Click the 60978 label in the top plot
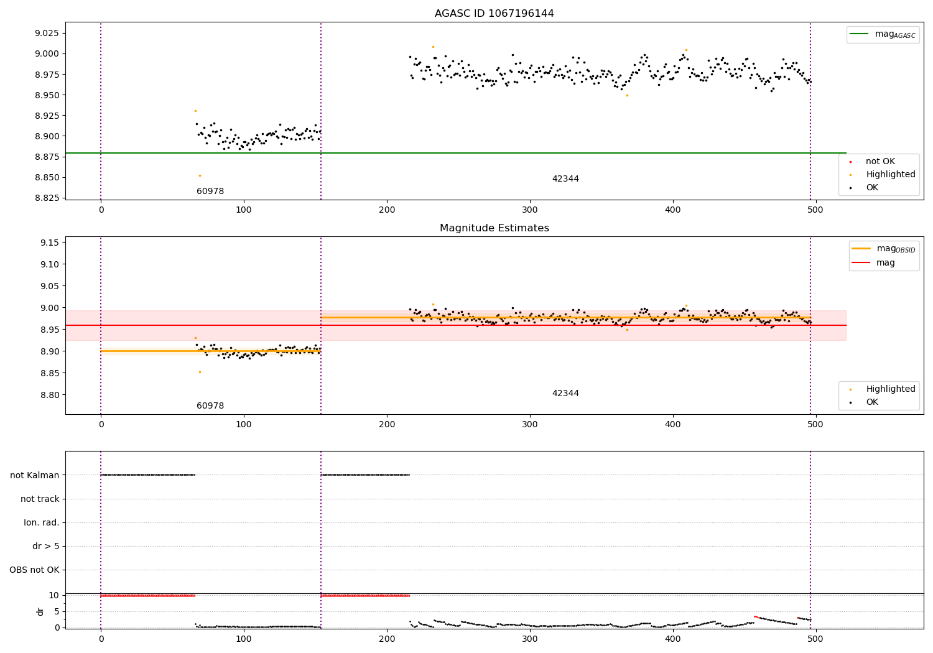This screenshot has width=933, height=653. tap(210, 192)
